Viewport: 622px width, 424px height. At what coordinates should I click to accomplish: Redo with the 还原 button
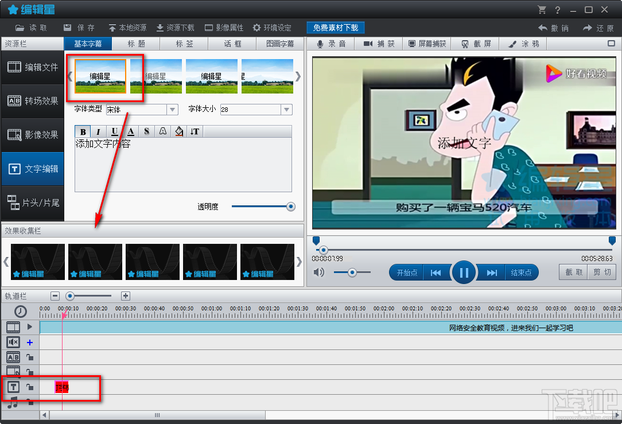pyautogui.click(x=598, y=28)
